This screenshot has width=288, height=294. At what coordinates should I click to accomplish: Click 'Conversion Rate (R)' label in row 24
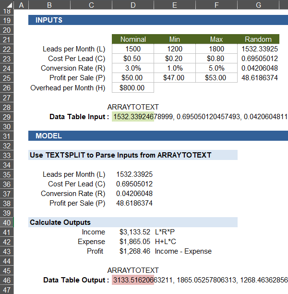click(x=73, y=68)
